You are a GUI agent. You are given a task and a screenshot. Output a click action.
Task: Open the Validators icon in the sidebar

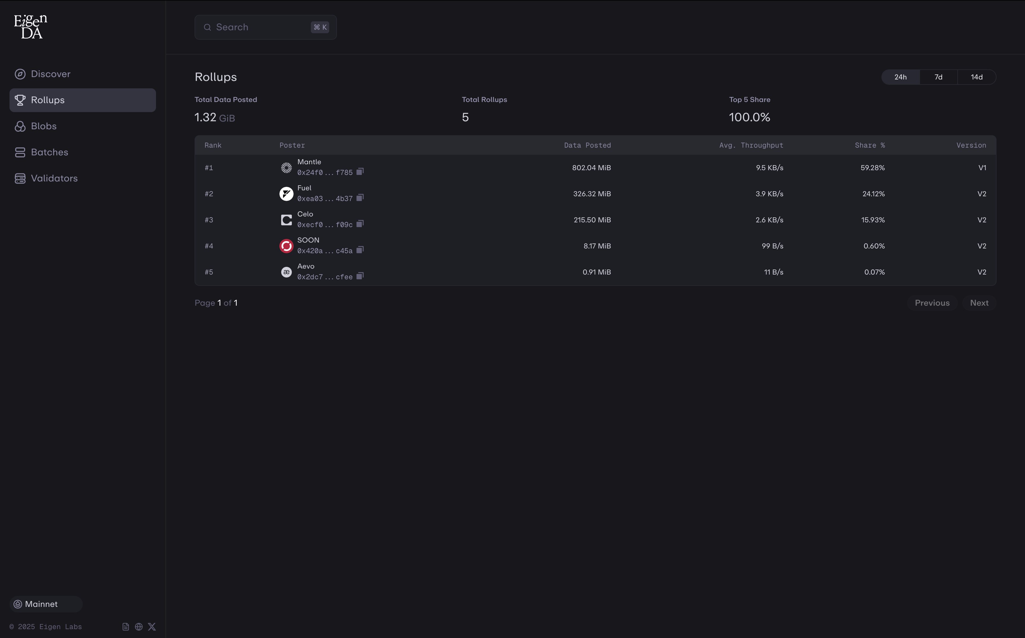(x=20, y=178)
